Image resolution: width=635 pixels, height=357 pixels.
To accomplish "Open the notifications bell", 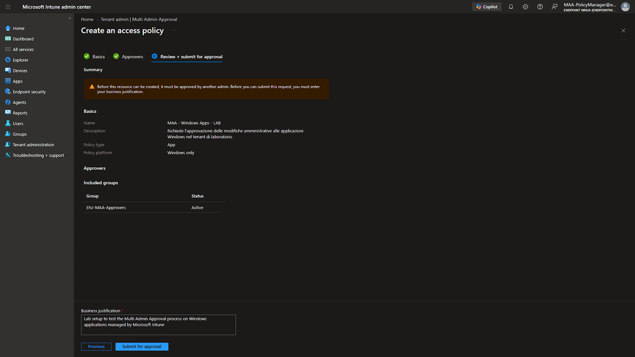I will pos(511,7).
